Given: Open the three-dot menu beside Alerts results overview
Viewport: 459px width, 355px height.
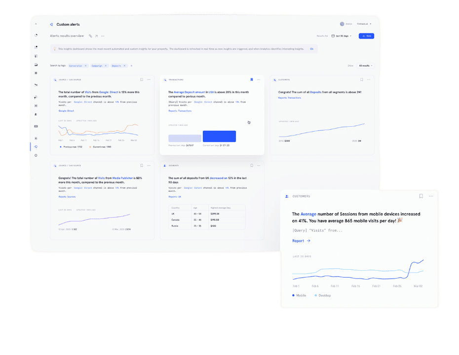Looking at the screenshot, I should tap(103, 36).
